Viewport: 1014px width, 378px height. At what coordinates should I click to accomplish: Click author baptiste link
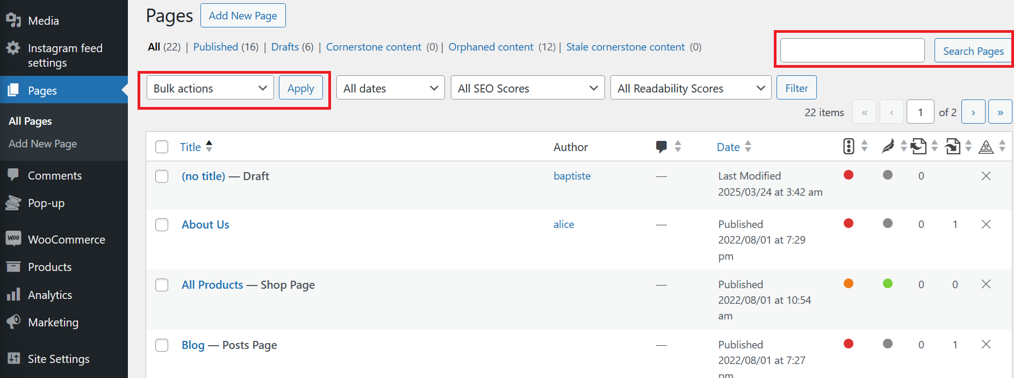point(572,176)
